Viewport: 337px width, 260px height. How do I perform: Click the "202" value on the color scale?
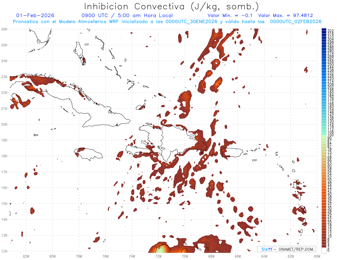coord(331,87)
